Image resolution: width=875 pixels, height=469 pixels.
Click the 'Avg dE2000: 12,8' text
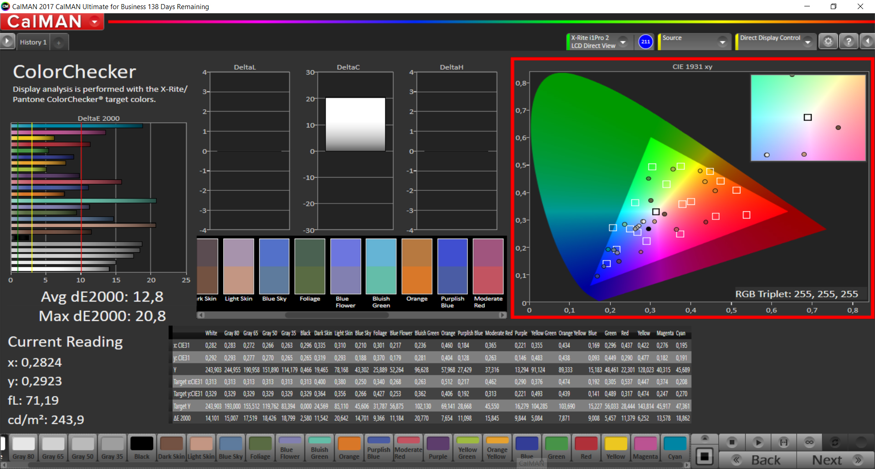[x=102, y=296]
